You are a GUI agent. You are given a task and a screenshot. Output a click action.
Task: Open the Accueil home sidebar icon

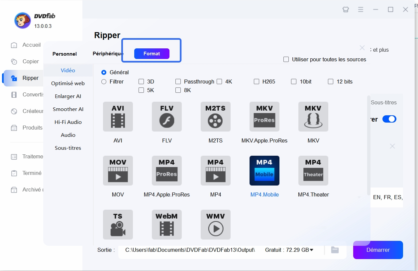pos(14,45)
